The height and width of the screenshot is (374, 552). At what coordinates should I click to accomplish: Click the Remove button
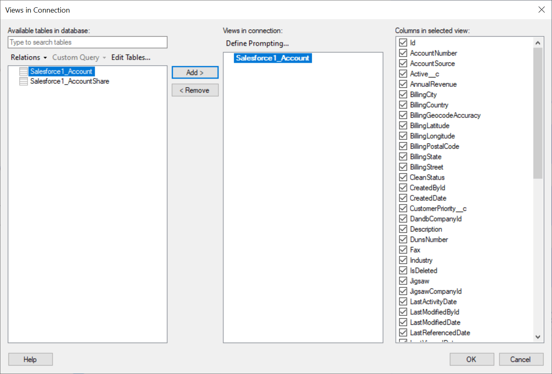[x=195, y=90]
